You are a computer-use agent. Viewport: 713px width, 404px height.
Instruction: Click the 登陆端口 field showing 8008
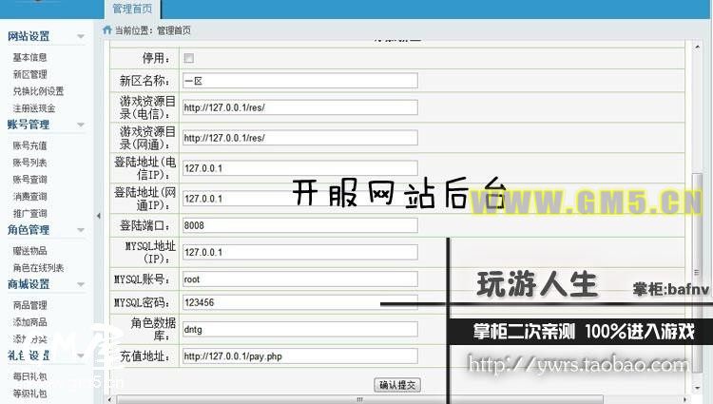300,225
